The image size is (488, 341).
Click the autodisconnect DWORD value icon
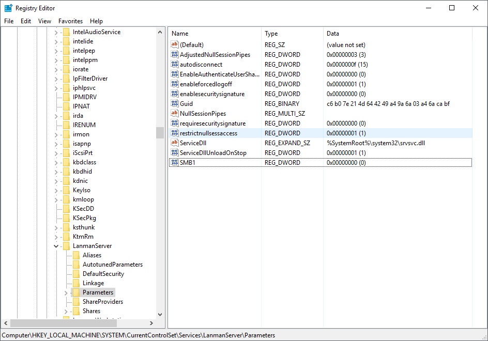[x=174, y=65]
